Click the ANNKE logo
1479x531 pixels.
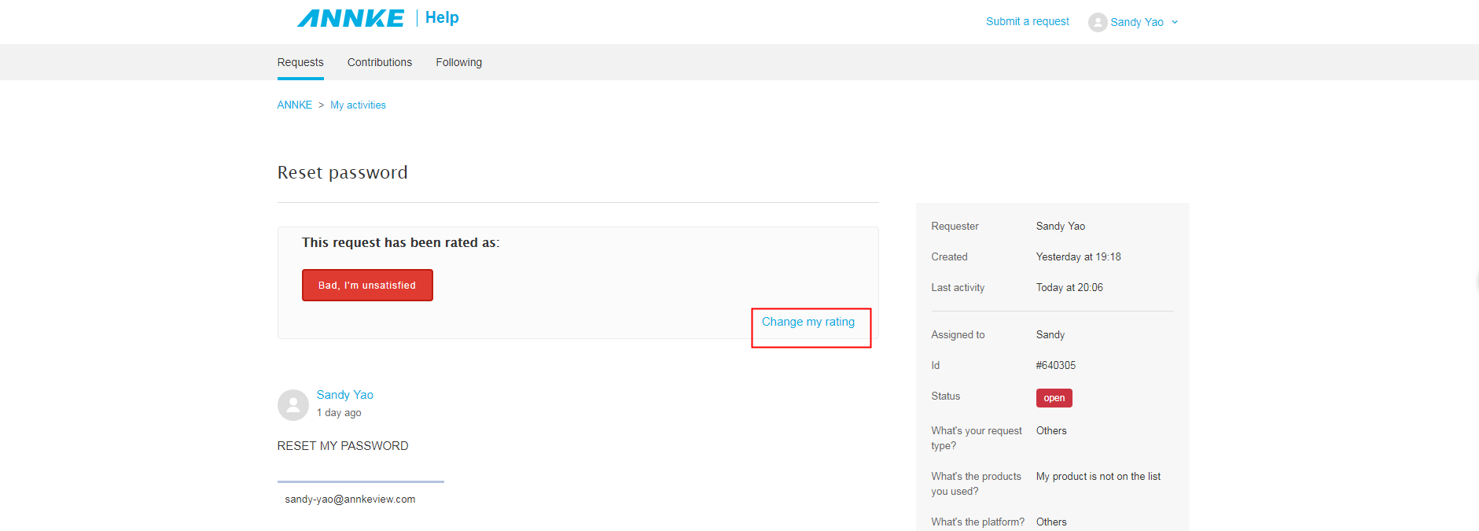(351, 18)
